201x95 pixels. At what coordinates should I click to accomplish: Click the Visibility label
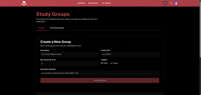click(104, 60)
